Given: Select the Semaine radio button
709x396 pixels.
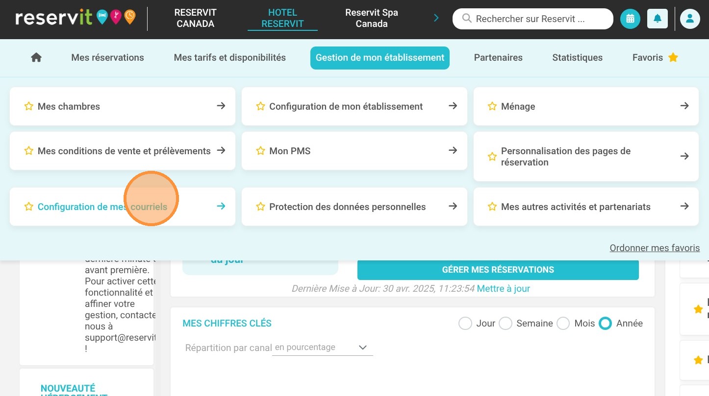Looking at the screenshot, I should click(x=506, y=324).
